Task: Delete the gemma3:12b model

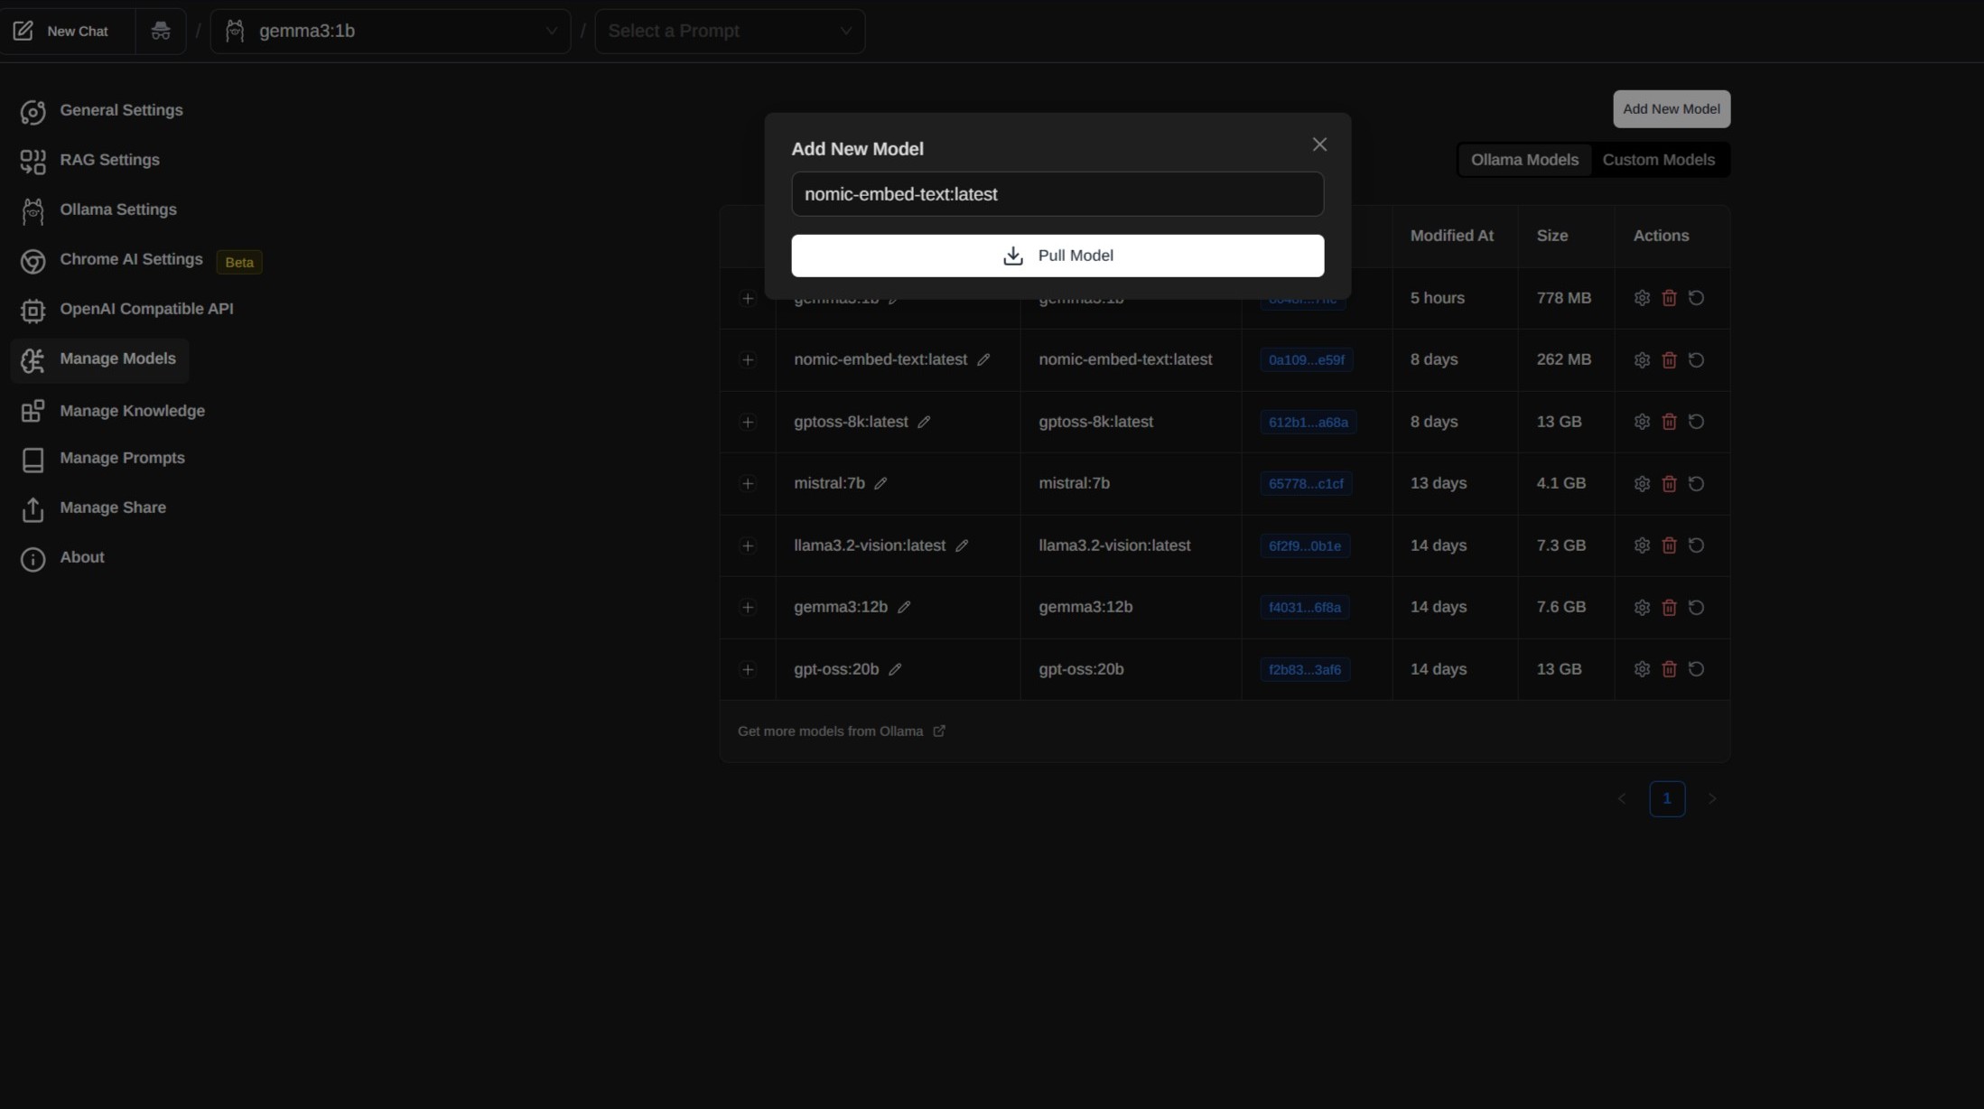Action: (x=1669, y=608)
